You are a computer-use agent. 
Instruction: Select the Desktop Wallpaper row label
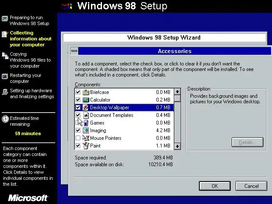pos(110,108)
